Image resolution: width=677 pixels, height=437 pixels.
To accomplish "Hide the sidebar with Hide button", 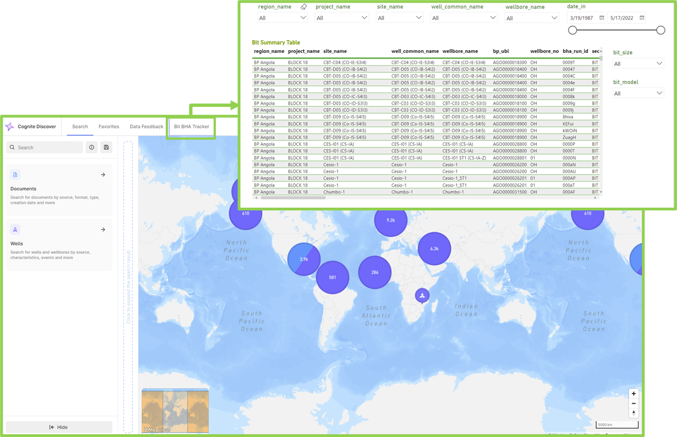I will pos(59,427).
